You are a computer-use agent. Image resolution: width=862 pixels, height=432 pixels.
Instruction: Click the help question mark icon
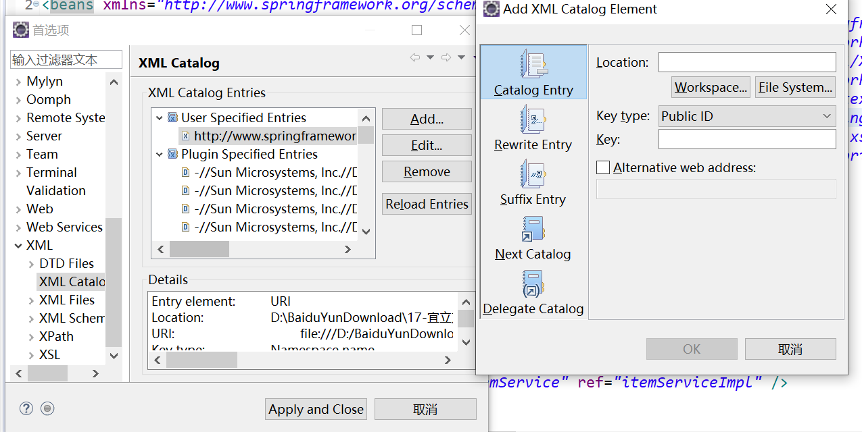point(26,408)
